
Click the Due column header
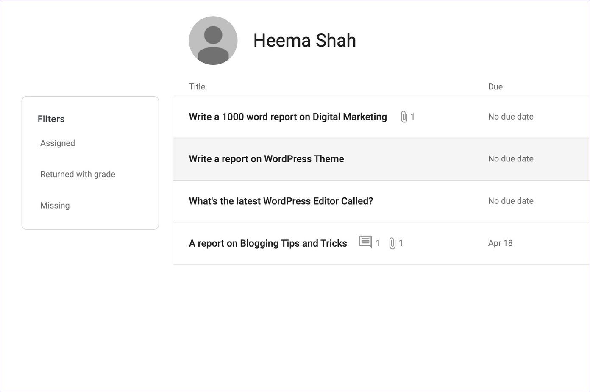495,86
